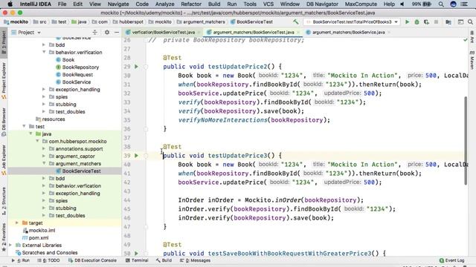Open the Terminal tool window
476x267 pixels.
click(x=137, y=260)
